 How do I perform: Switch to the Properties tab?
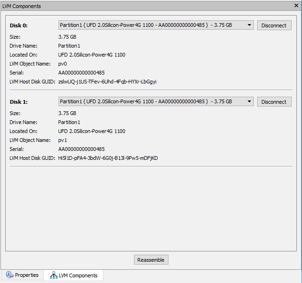click(22, 275)
